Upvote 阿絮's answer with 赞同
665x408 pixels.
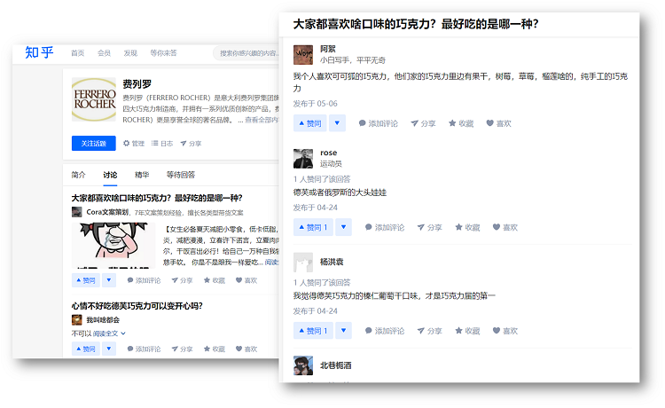tap(310, 123)
